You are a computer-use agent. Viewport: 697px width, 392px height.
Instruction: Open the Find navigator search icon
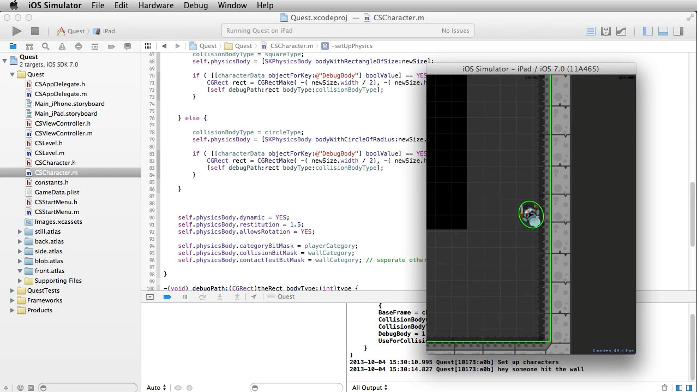point(46,46)
